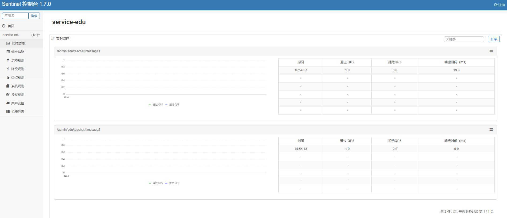Click the table list icon for 机器列表

[x=8, y=112]
